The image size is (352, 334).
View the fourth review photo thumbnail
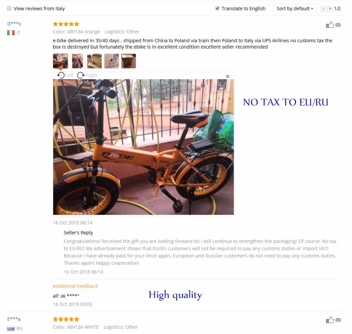112,61
